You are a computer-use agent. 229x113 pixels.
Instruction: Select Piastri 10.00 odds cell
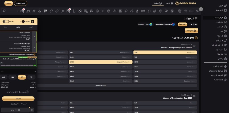click(100, 57)
